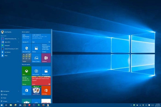Click the Life at a glance heading
The height and width of the screenshot is (107, 161).
(25, 32)
